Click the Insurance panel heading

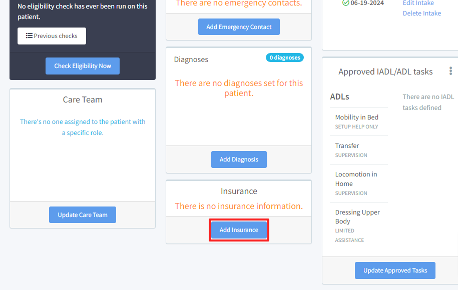239,191
